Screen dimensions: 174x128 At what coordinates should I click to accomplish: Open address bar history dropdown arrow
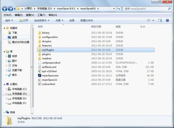114,9
